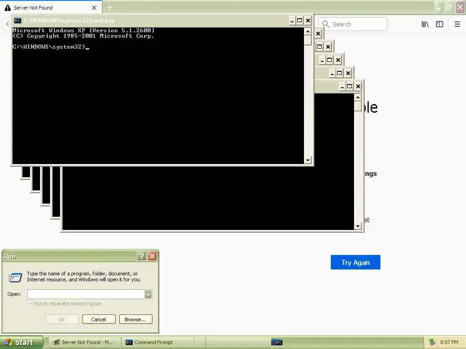The width and height of the screenshot is (466, 349).
Task: Minimize the Firefox browser window
Action: 439,7
